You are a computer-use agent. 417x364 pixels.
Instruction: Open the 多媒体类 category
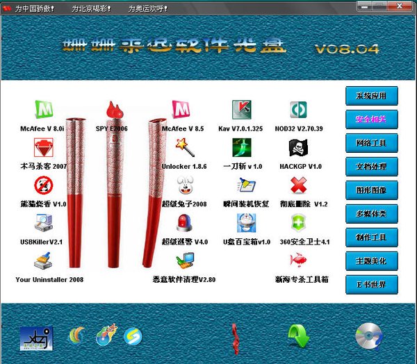(x=372, y=213)
